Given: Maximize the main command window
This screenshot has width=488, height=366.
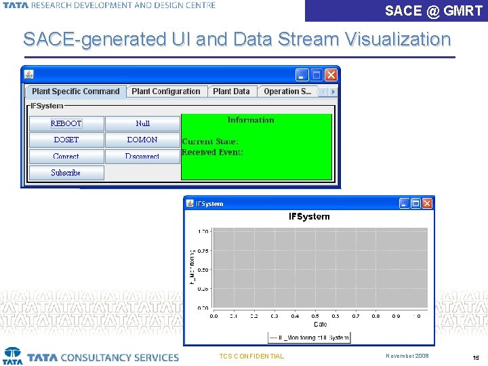Looking at the screenshot, I should [x=317, y=75].
